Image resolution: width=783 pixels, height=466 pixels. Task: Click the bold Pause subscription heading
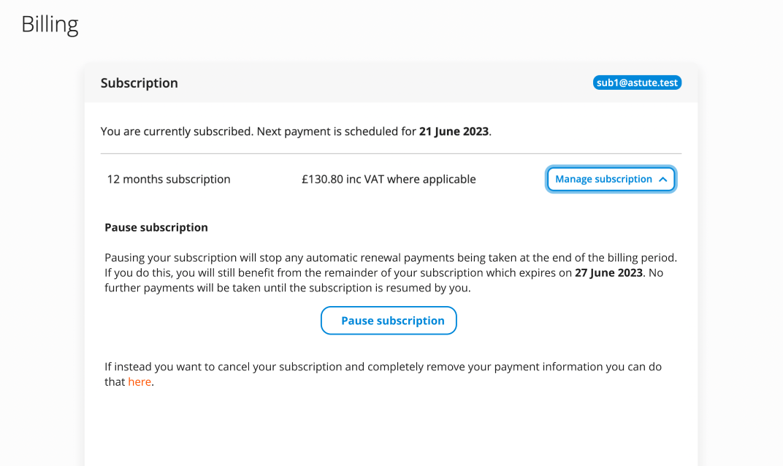tap(156, 228)
